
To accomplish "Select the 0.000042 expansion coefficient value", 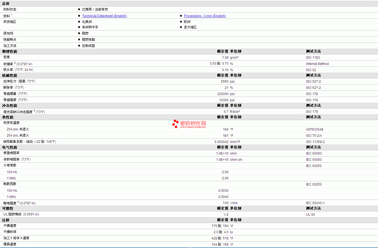I will click(221, 142).
